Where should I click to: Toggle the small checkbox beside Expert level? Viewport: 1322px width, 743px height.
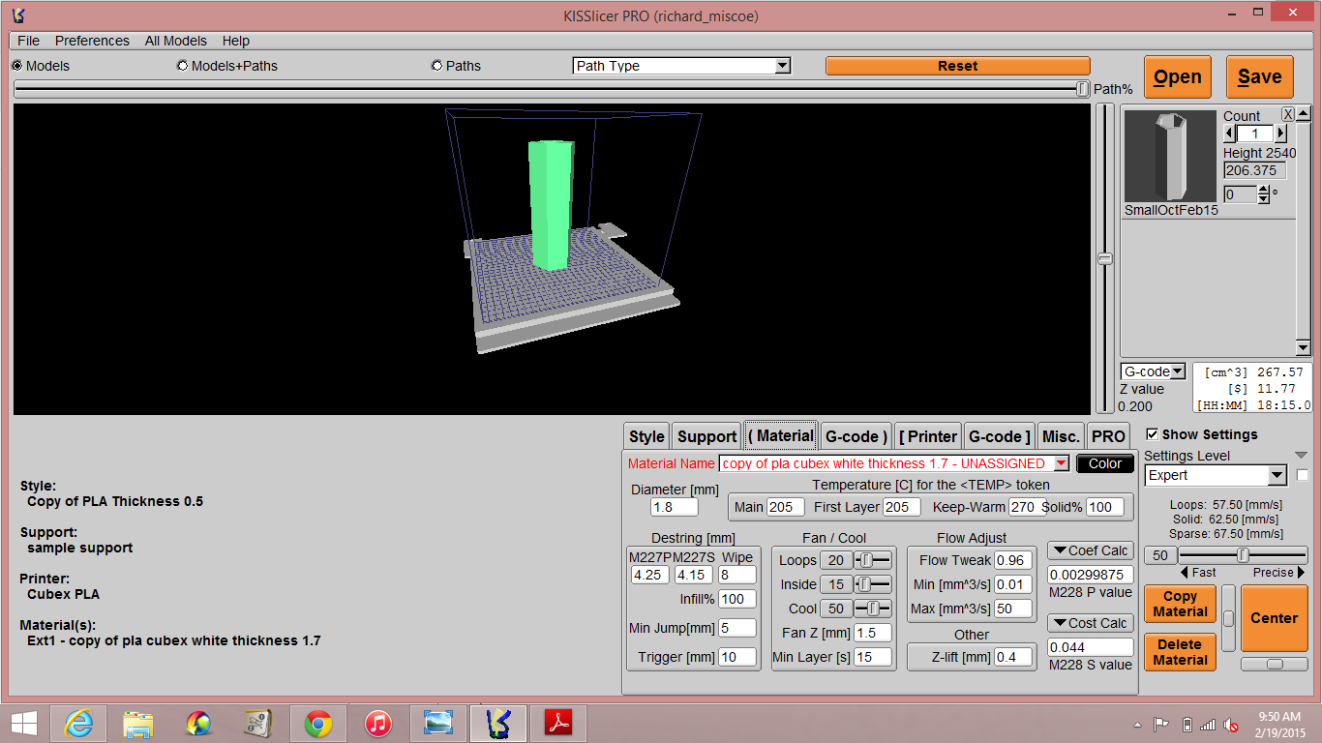[x=1303, y=475]
